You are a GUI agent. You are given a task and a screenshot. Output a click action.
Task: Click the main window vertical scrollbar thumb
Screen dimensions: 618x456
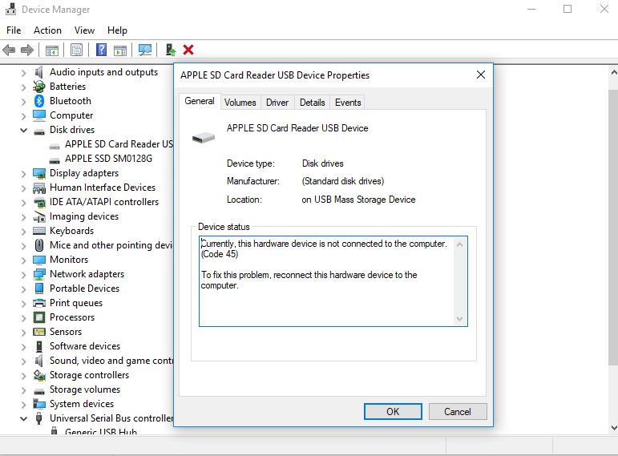pos(614,228)
